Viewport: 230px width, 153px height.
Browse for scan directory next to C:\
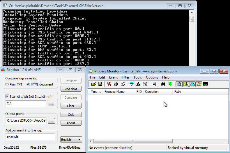(51, 104)
